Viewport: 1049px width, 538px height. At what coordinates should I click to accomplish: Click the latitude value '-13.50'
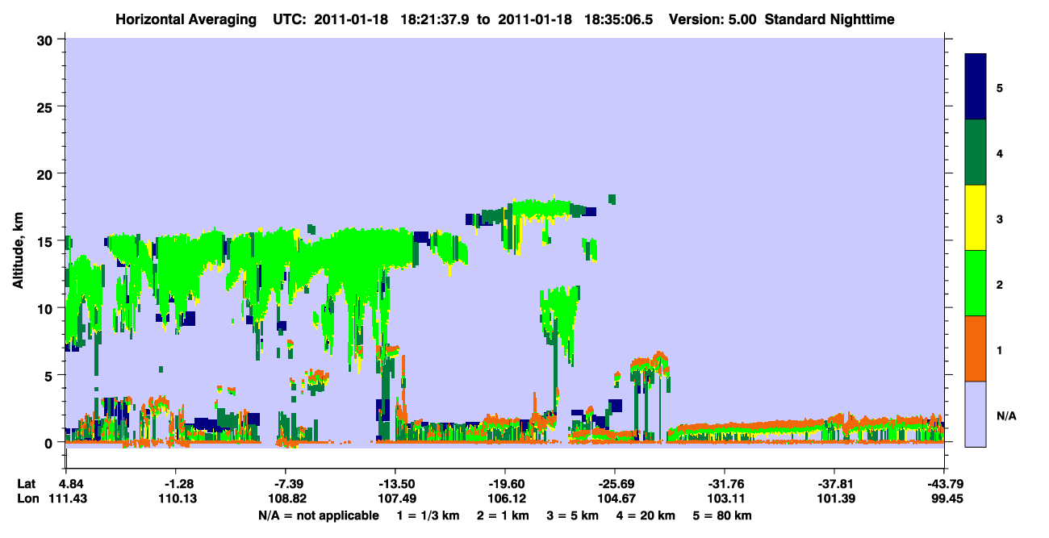click(x=395, y=484)
